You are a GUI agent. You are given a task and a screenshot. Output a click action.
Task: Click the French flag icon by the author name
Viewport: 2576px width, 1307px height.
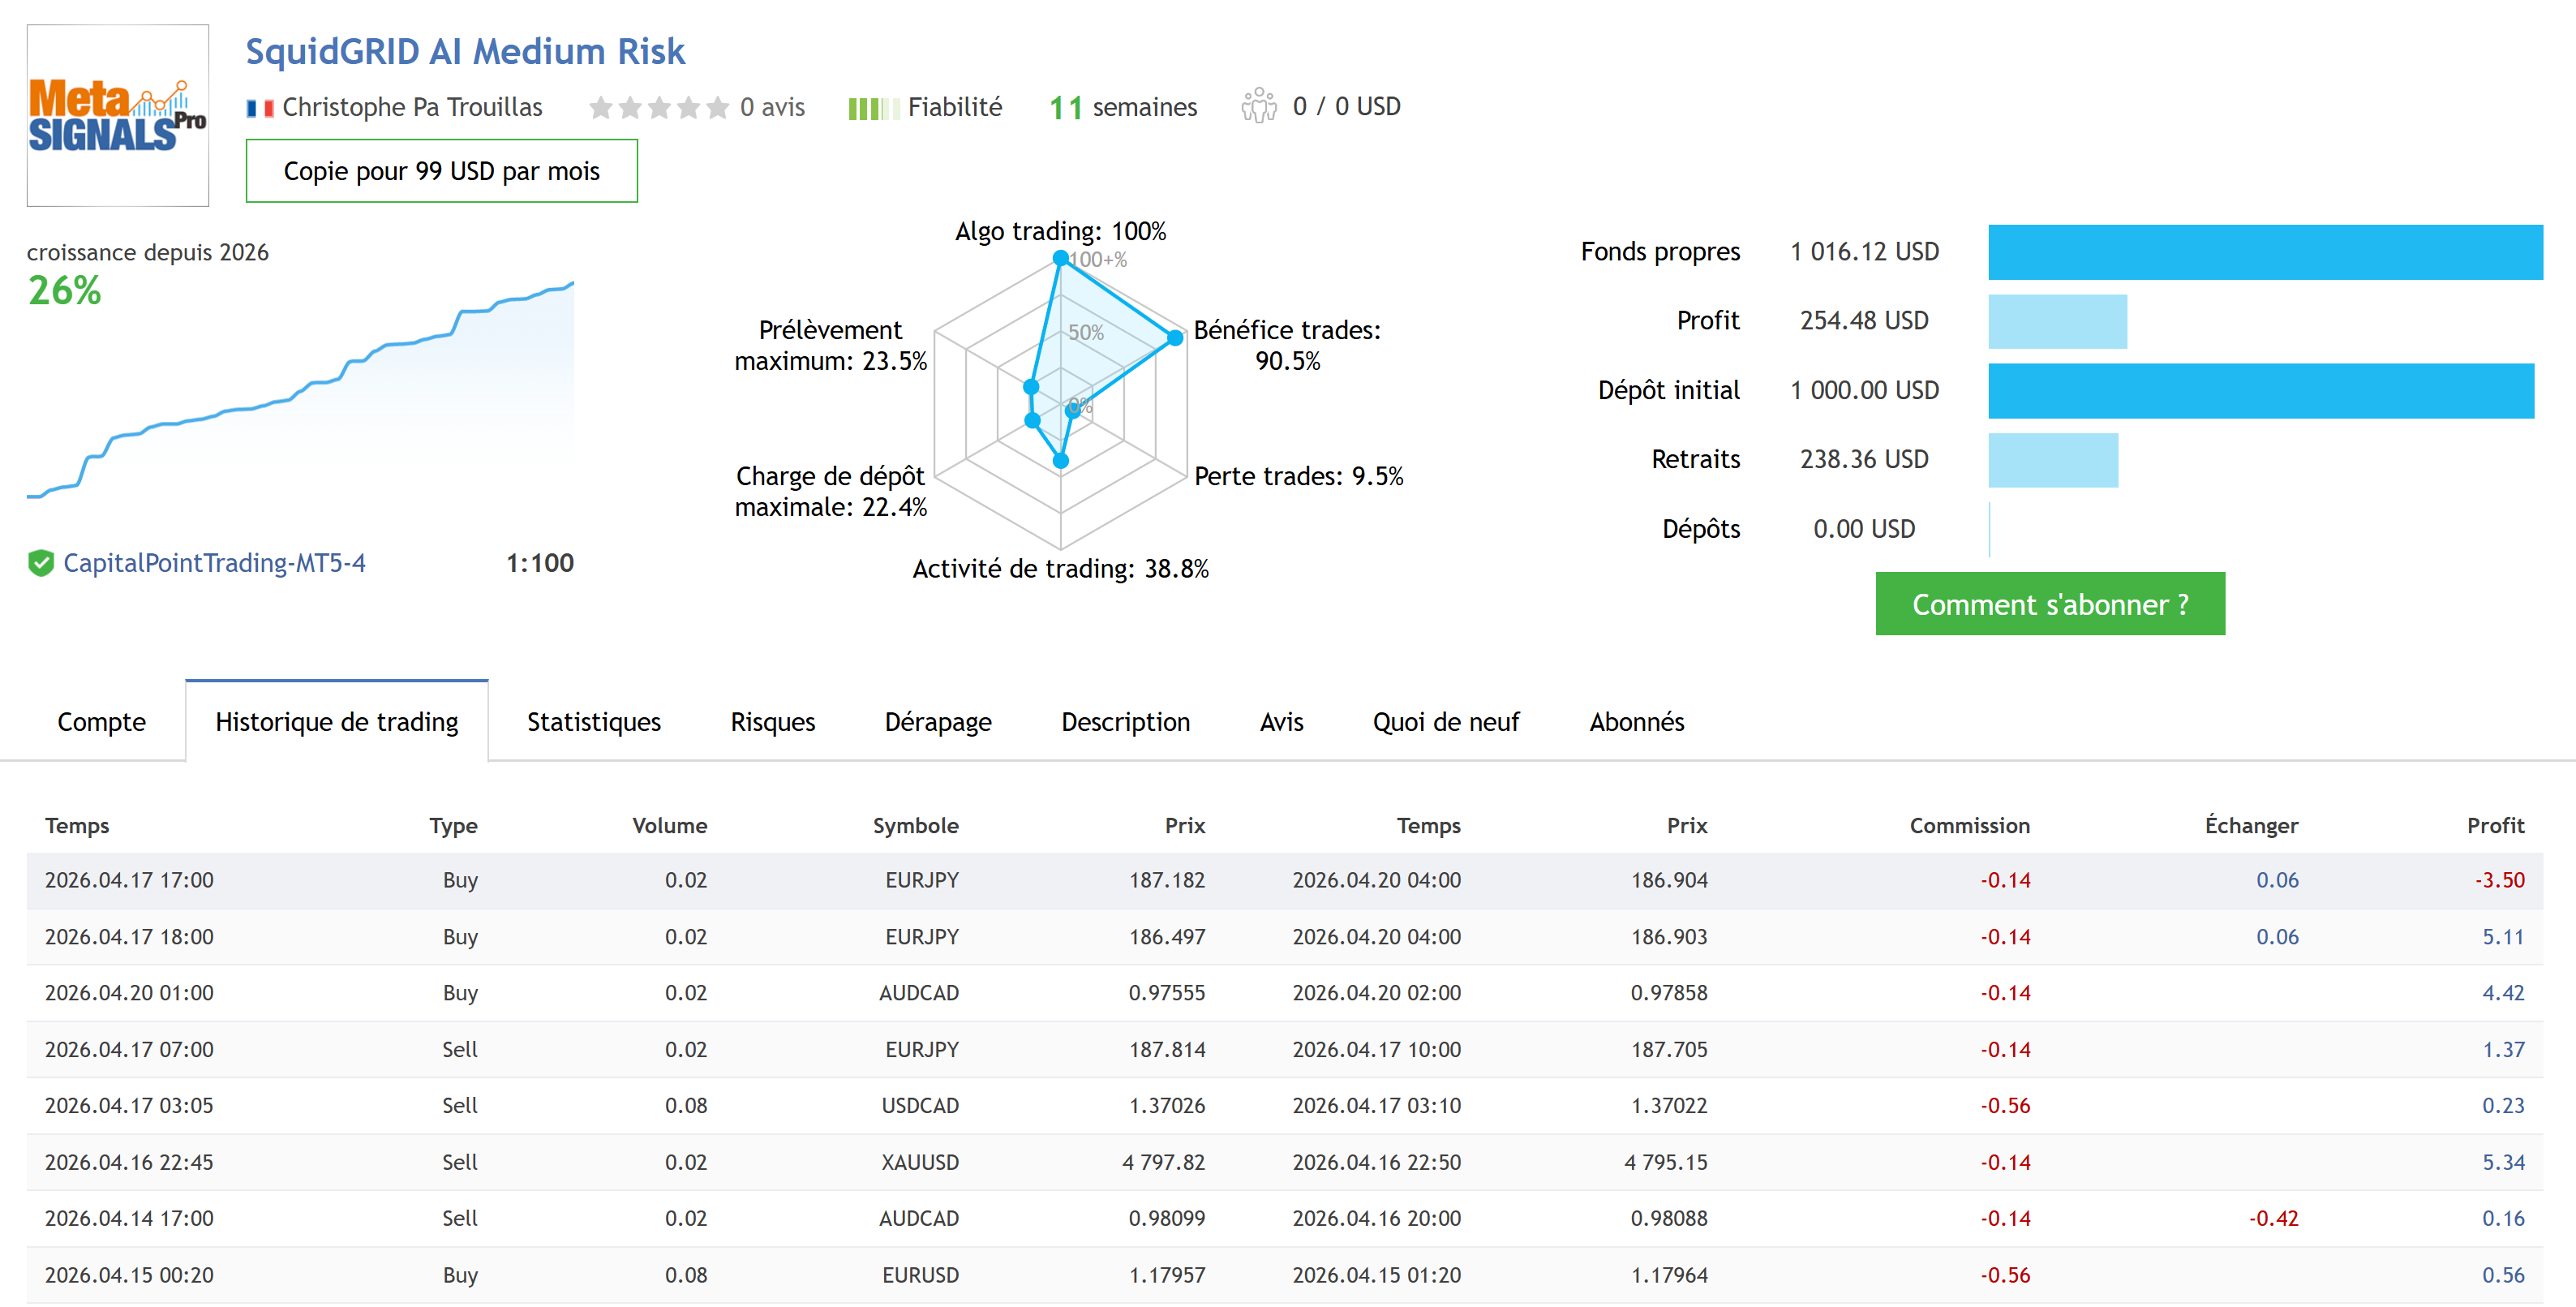pyautogui.click(x=260, y=108)
